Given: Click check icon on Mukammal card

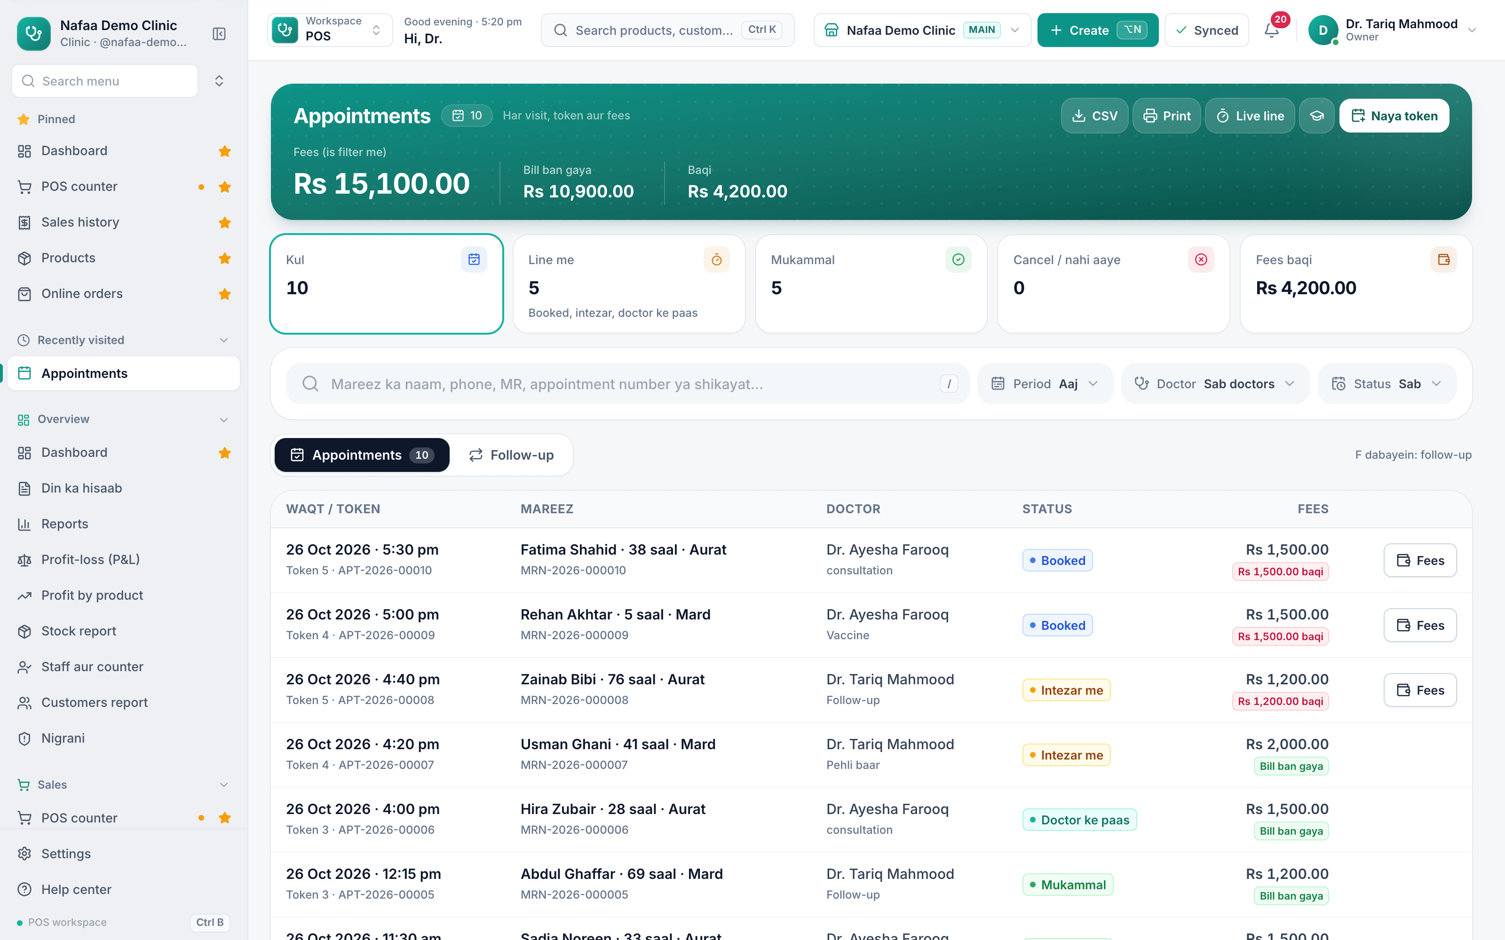Looking at the screenshot, I should coord(958,259).
